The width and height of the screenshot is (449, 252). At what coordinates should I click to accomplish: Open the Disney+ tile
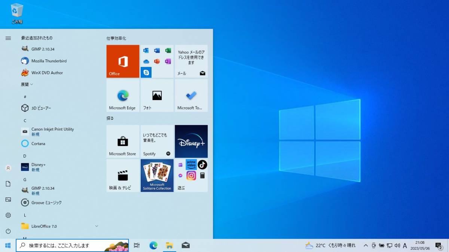191,141
